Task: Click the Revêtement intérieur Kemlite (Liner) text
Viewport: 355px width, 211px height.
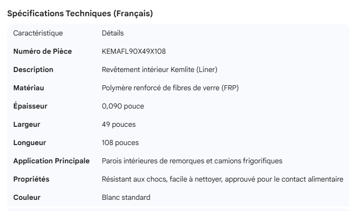Action: pyautogui.click(x=159, y=69)
